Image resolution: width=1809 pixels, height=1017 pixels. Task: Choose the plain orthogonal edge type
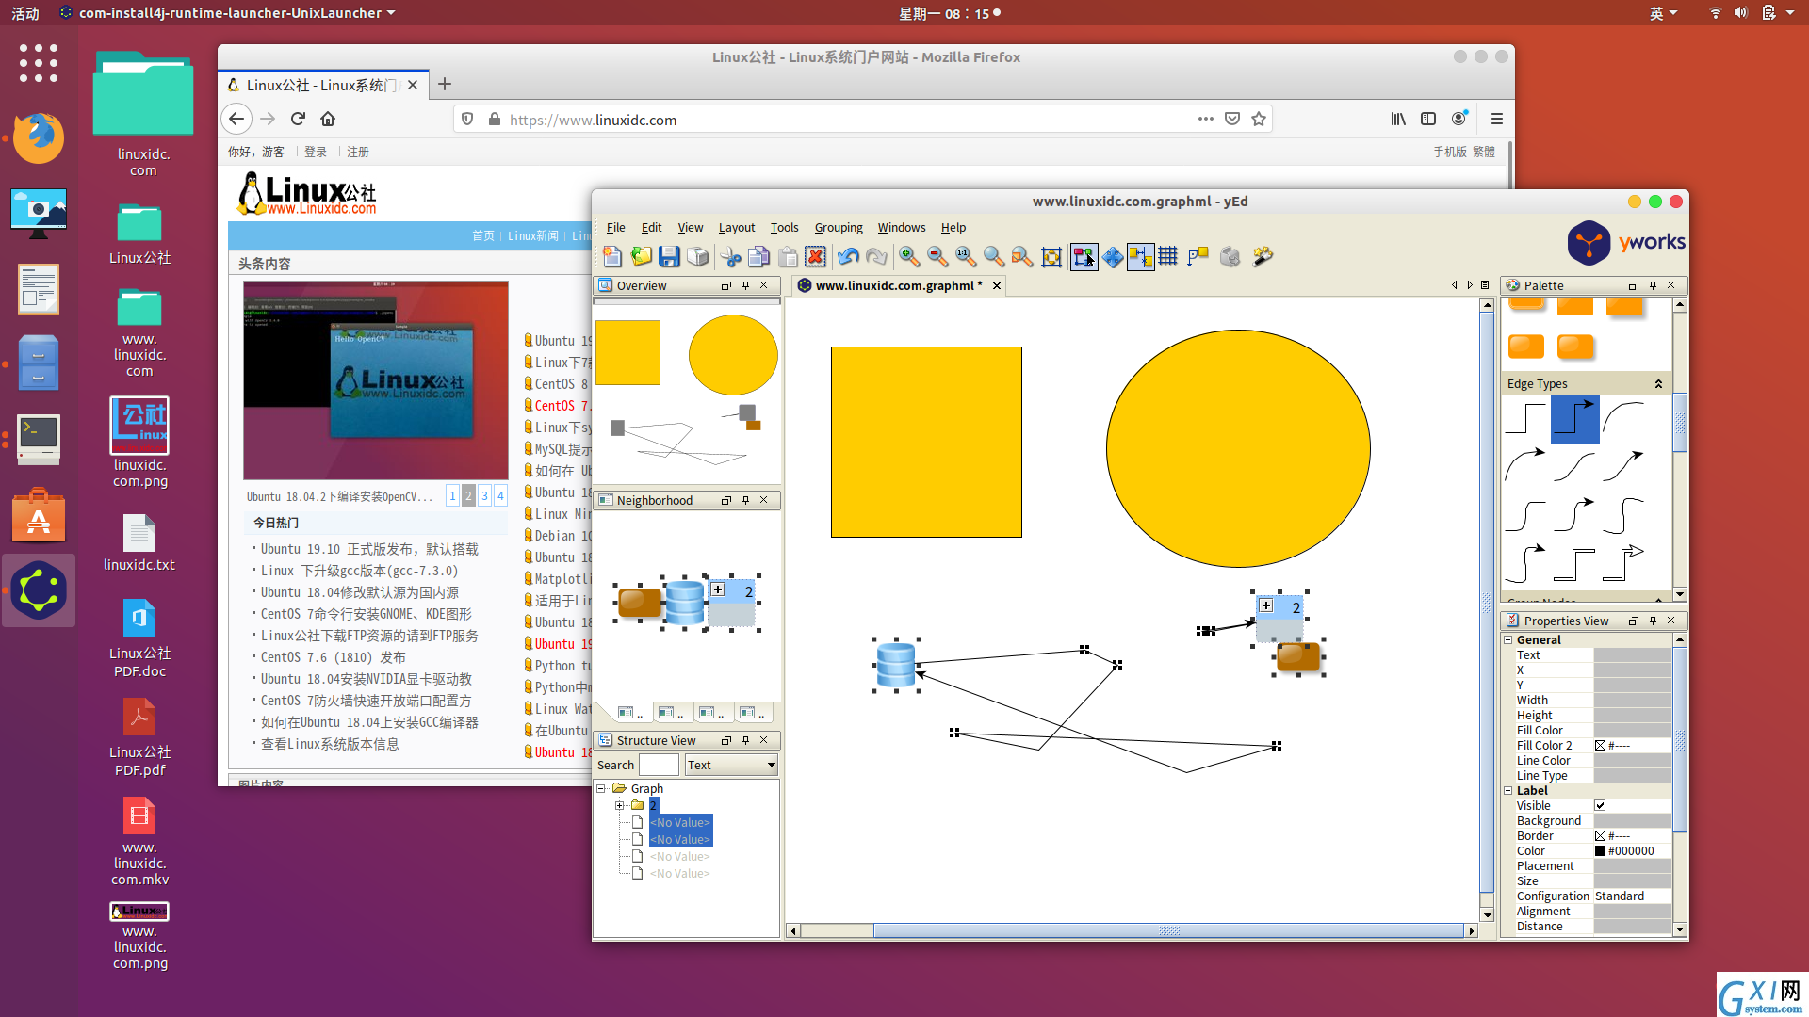[1525, 418]
